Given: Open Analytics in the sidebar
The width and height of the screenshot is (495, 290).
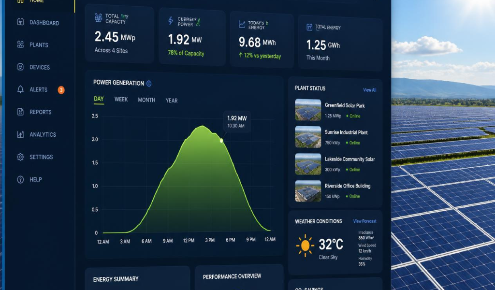Looking at the screenshot, I should pyautogui.click(x=43, y=134).
